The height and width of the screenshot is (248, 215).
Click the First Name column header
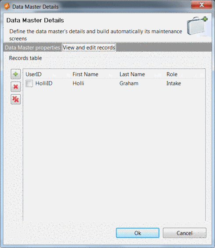click(85, 74)
